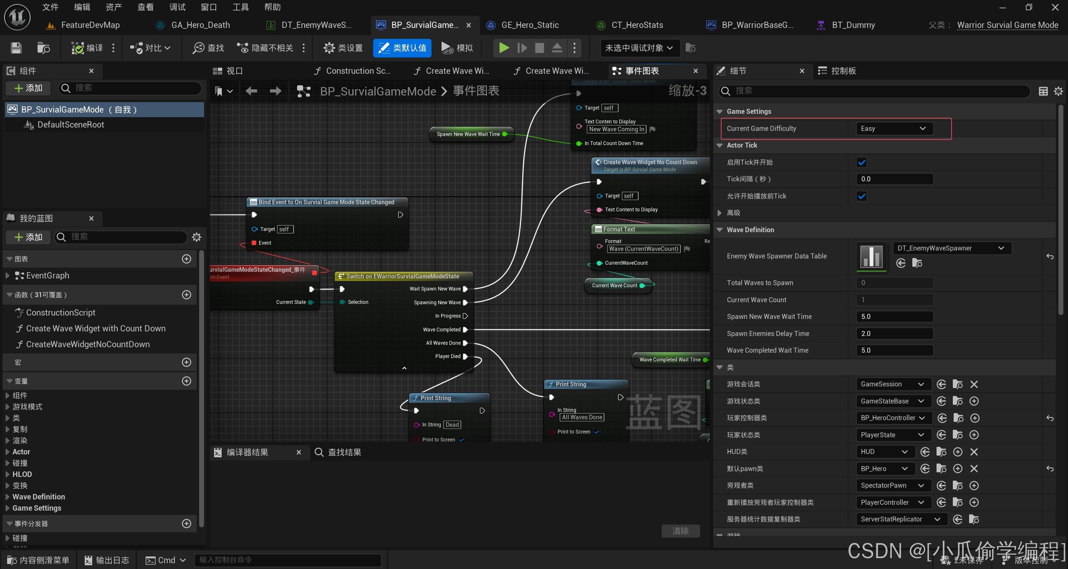Click the Find (查找) toolbar icon
The height and width of the screenshot is (569, 1068).
(x=208, y=48)
